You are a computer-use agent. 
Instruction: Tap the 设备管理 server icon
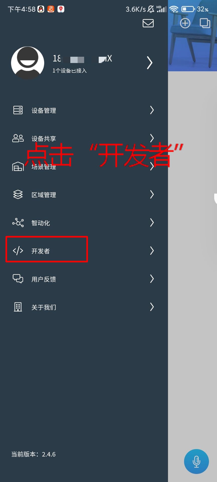(18, 110)
